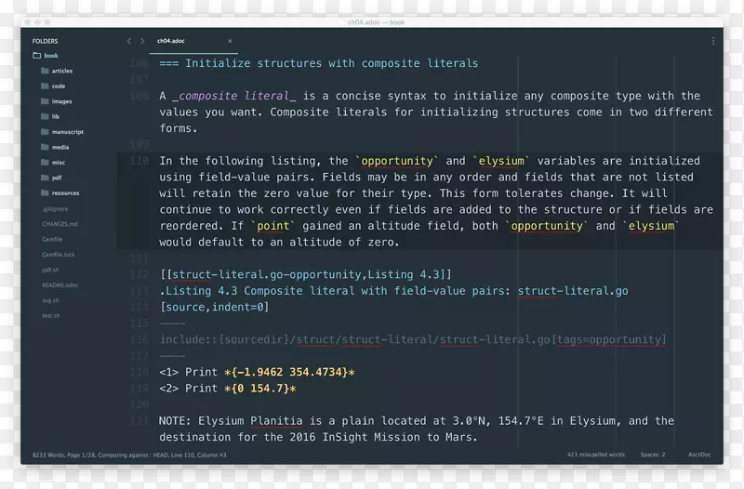Open the .gitignore file
The height and width of the screenshot is (489, 744).
(x=55, y=208)
